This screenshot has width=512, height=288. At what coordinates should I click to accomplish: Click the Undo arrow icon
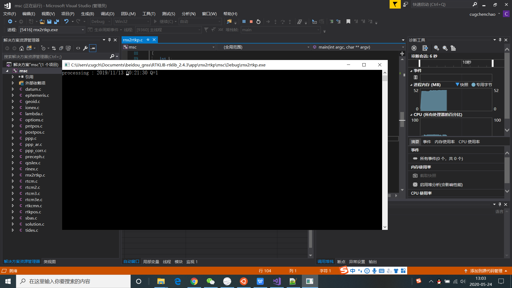[66, 21]
